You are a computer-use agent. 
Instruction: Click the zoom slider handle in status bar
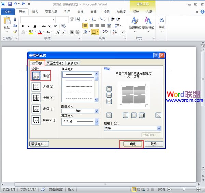tap(184, 189)
